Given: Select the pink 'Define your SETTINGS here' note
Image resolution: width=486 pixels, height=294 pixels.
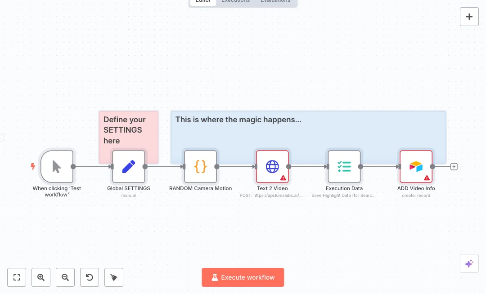Looking at the screenshot, I should tap(129, 130).
